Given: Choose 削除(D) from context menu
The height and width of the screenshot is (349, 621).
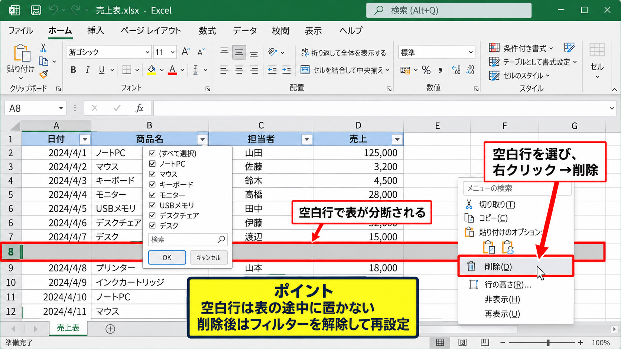Looking at the screenshot, I should point(516,267).
